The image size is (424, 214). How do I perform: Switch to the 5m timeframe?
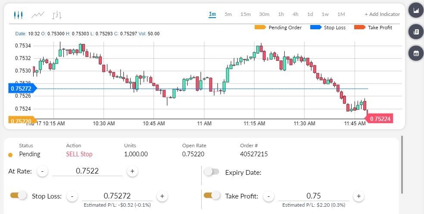pos(228,14)
